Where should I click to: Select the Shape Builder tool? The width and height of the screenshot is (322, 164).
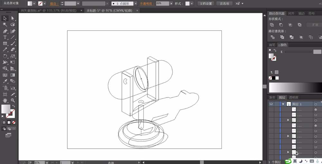[5, 69]
